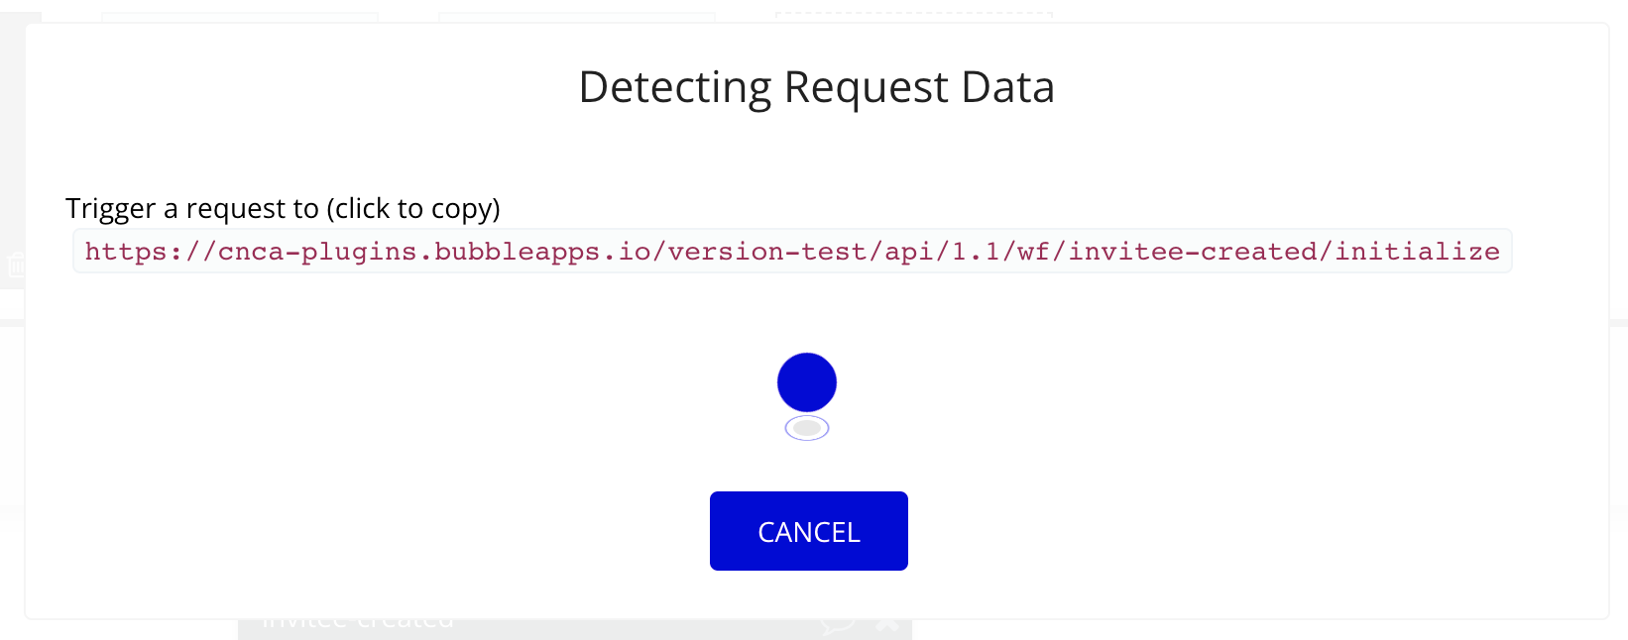Click the loader's gray oval shadow
This screenshot has width=1628, height=640.
pos(807,428)
